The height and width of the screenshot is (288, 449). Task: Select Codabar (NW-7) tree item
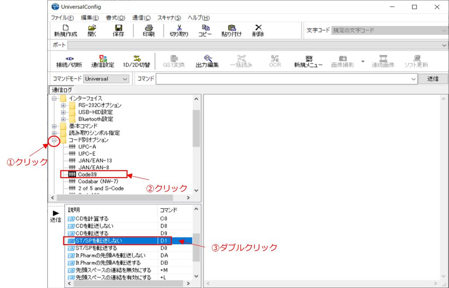[98, 181]
